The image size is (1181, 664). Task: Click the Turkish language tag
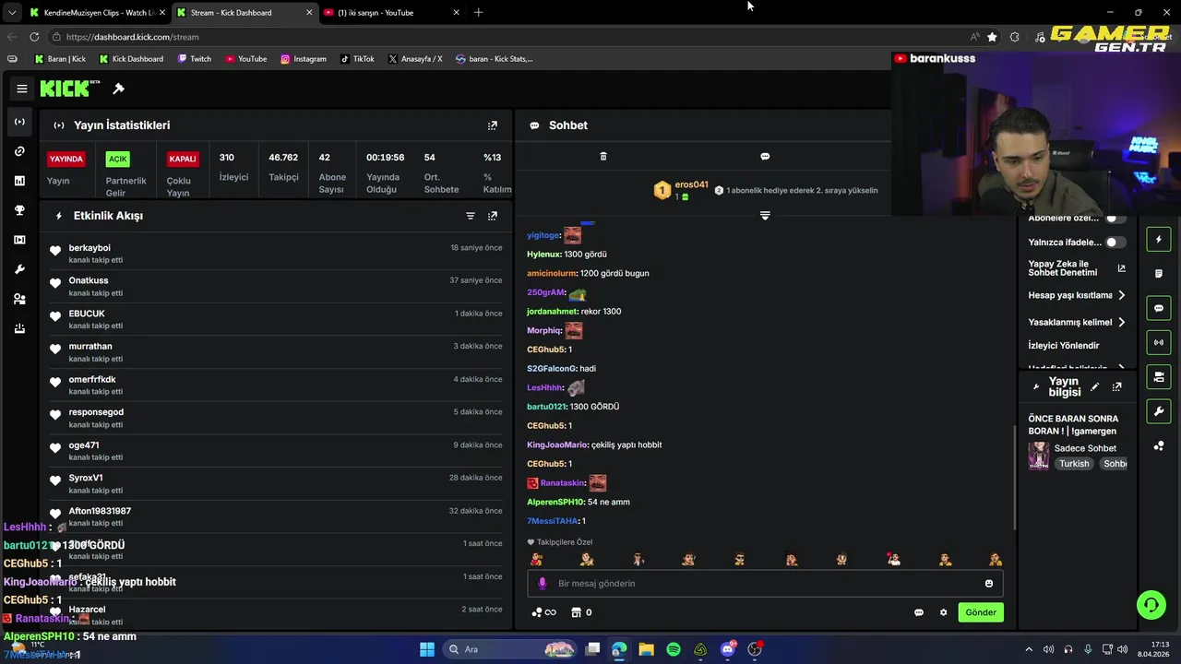tap(1074, 464)
